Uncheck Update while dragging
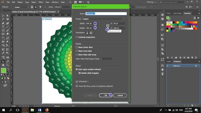The width and height of the screenshot is (201, 113). (x=79, y=73)
